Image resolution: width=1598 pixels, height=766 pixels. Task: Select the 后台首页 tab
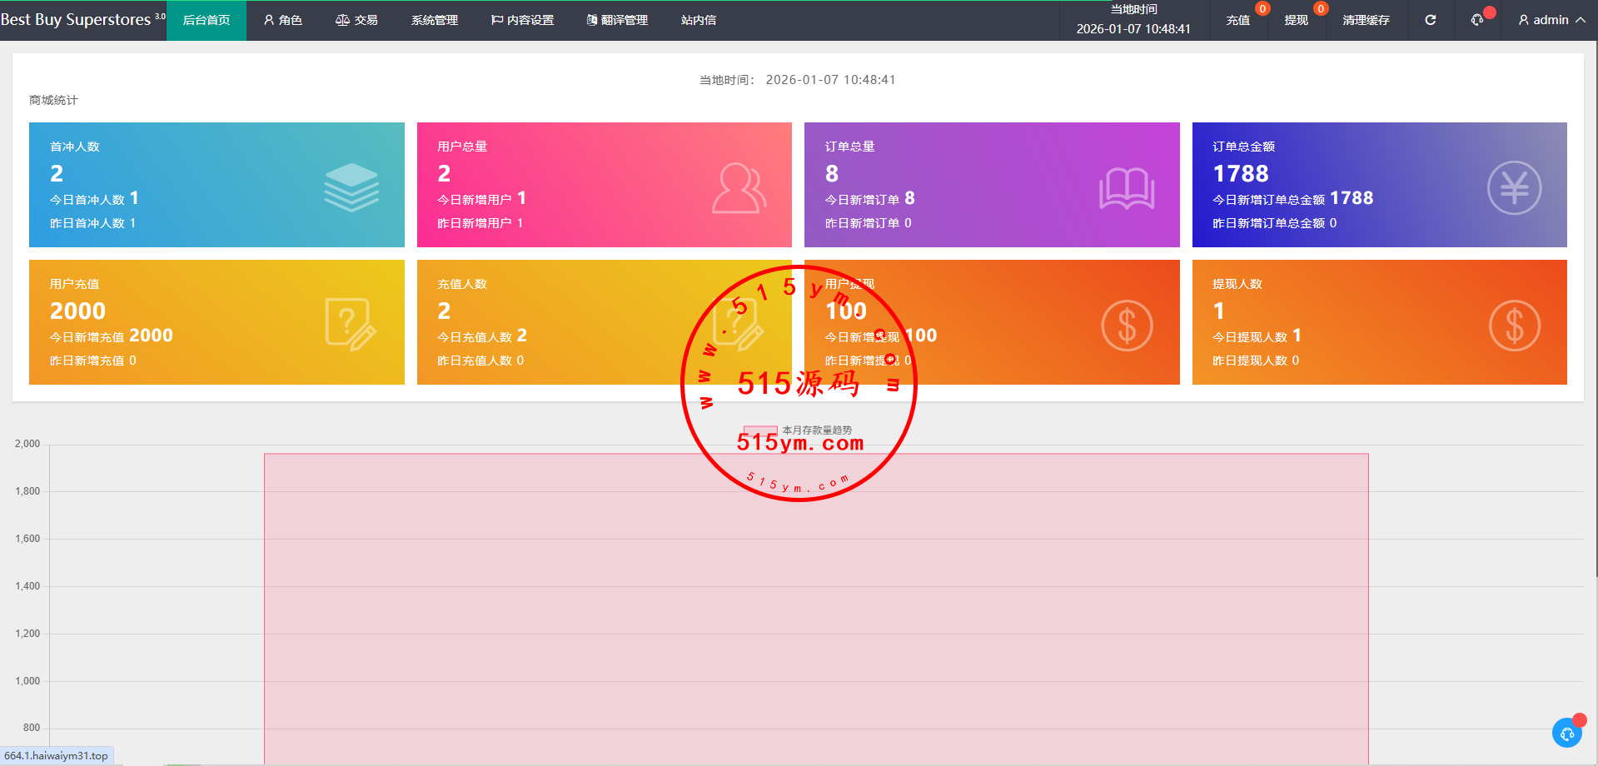pyautogui.click(x=207, y=20)
